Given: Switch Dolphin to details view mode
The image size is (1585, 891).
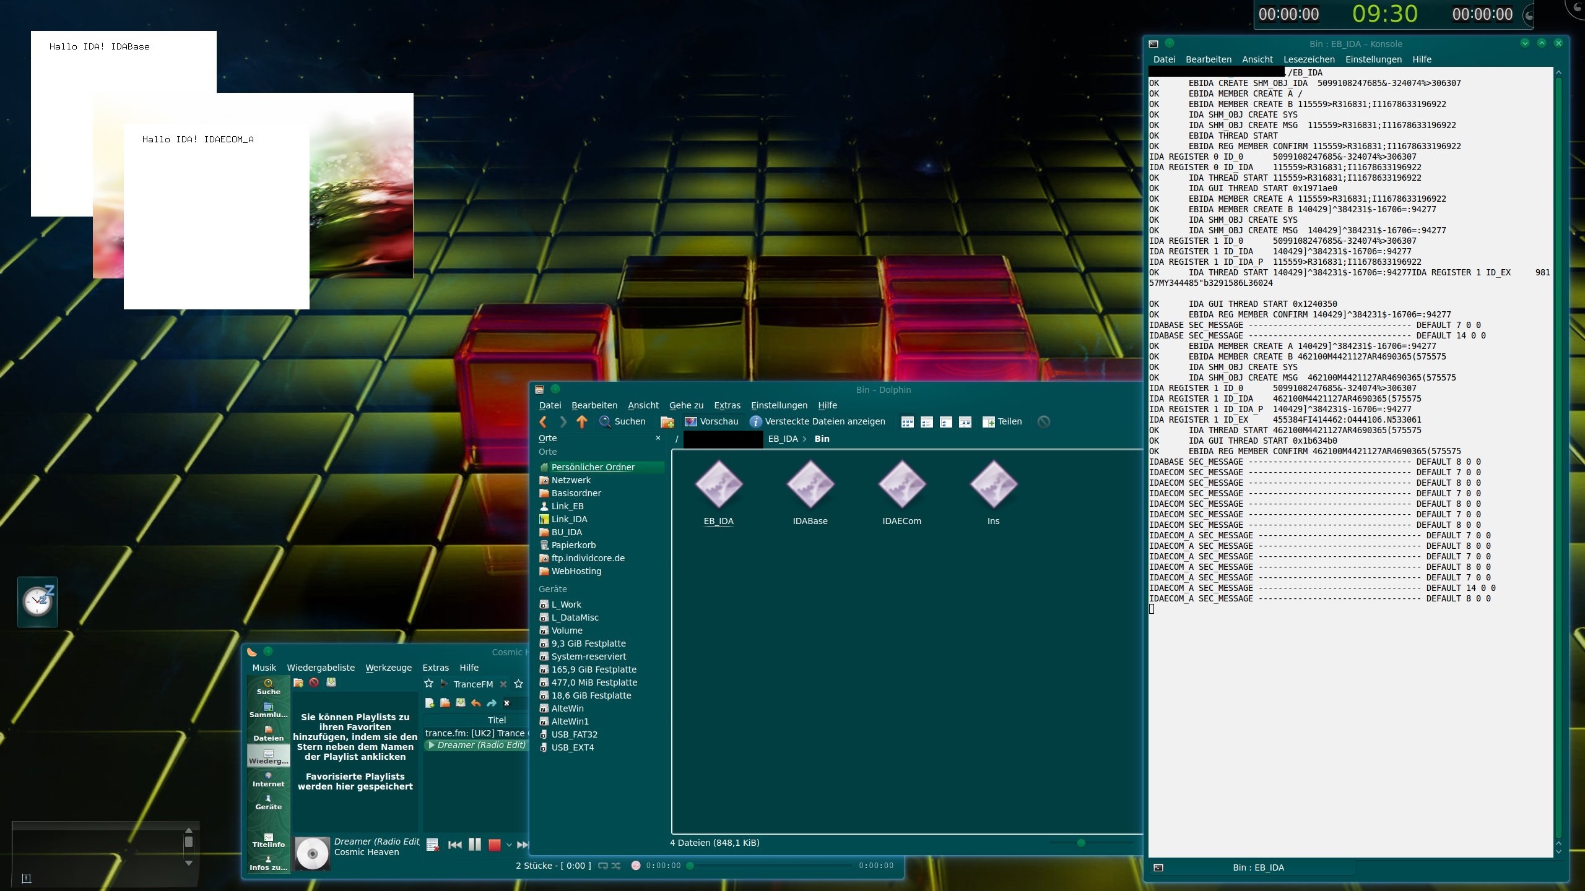Looking at the screenshot, I should (x=945, y=421).
